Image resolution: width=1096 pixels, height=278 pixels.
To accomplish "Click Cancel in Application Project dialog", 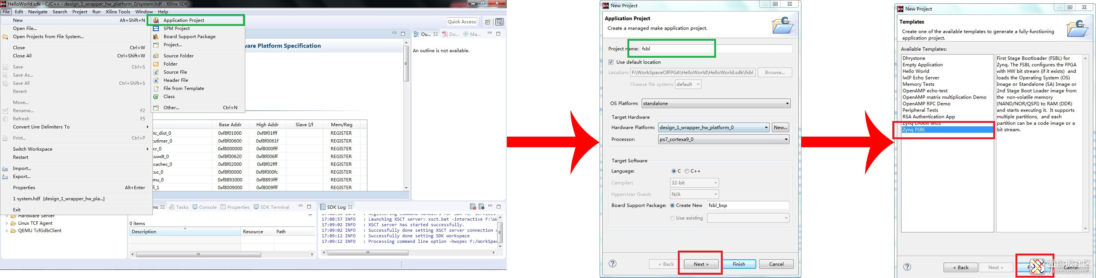I will click(777, 264).
